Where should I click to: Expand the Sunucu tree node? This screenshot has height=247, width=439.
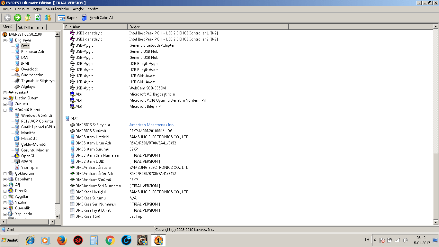coord(5,104)
